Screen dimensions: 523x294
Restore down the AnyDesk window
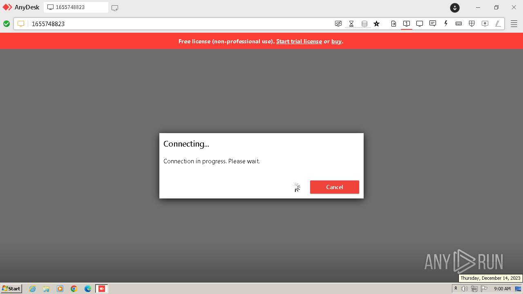point(496,7)
